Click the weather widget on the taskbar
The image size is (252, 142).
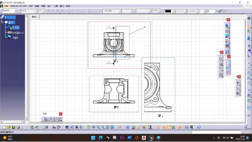8,138
